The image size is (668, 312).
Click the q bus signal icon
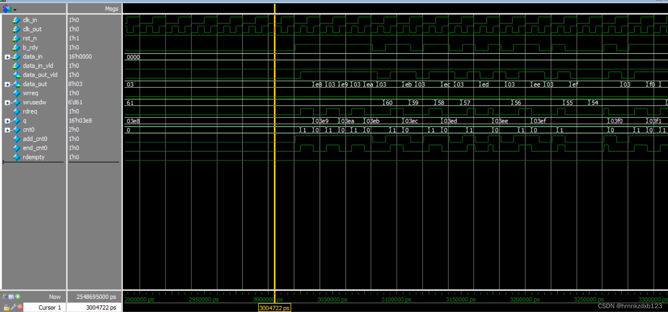tap(16, 121)
